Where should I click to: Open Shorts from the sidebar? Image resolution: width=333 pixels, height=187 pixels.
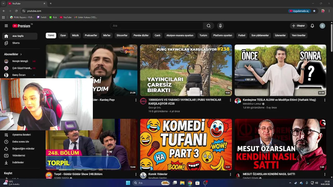(20, 43)
